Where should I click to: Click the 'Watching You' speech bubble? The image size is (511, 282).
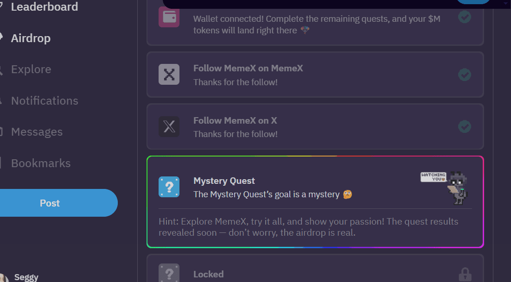click(433, 177)
